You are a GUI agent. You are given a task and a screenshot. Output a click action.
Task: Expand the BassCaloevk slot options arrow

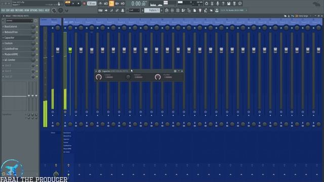[x=3, y=27]
